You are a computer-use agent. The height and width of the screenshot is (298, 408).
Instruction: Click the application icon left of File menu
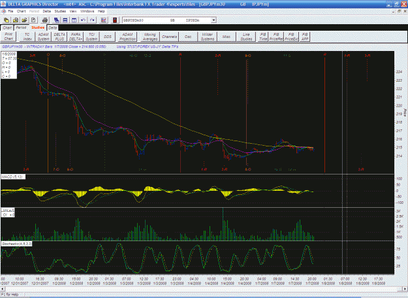click(x=3, y=11)
